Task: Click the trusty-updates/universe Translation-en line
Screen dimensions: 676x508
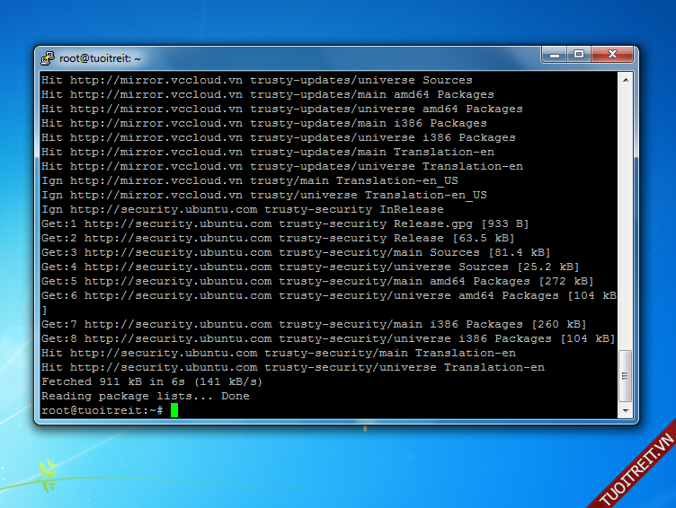Action: 282,166
